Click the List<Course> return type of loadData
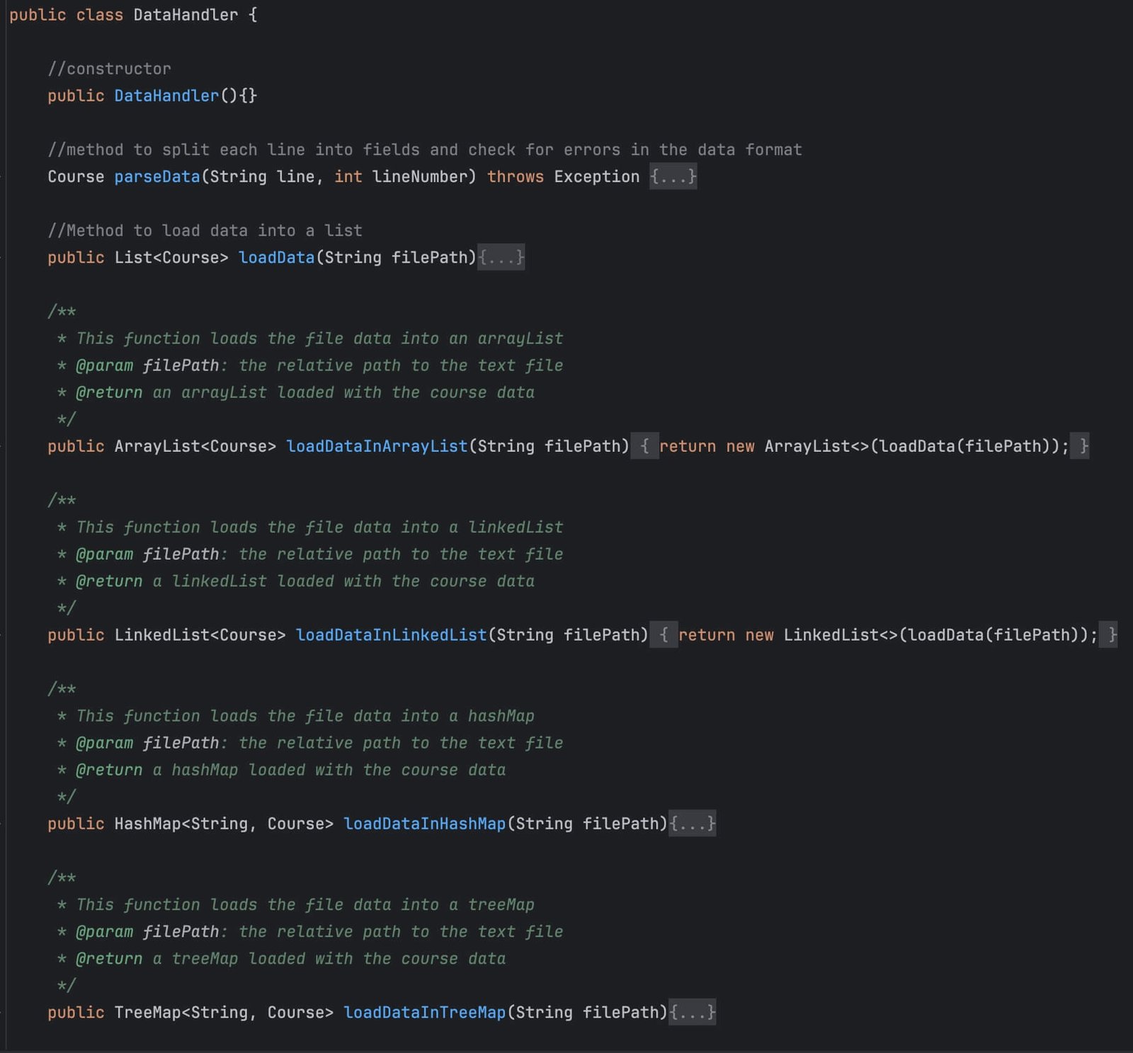This screenshot has width=1133, height=1053. 171,257
